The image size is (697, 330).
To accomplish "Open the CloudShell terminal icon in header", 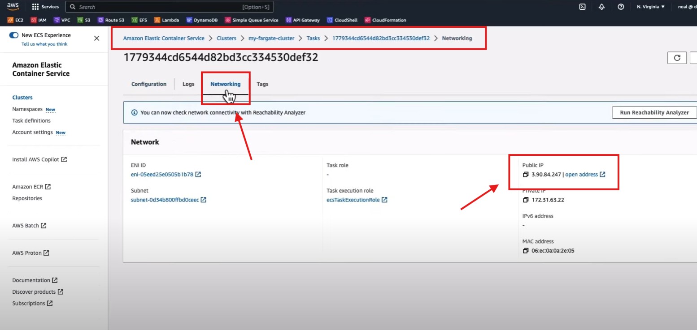I will [582, 7].
